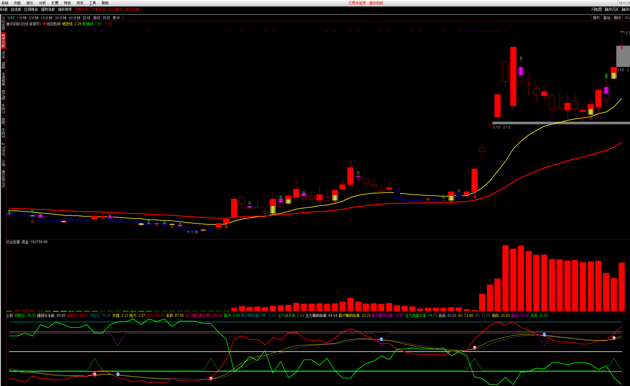Click the 18:11 clock display
The height and width of the screenshot is (386, 630).
coord(625,3)
